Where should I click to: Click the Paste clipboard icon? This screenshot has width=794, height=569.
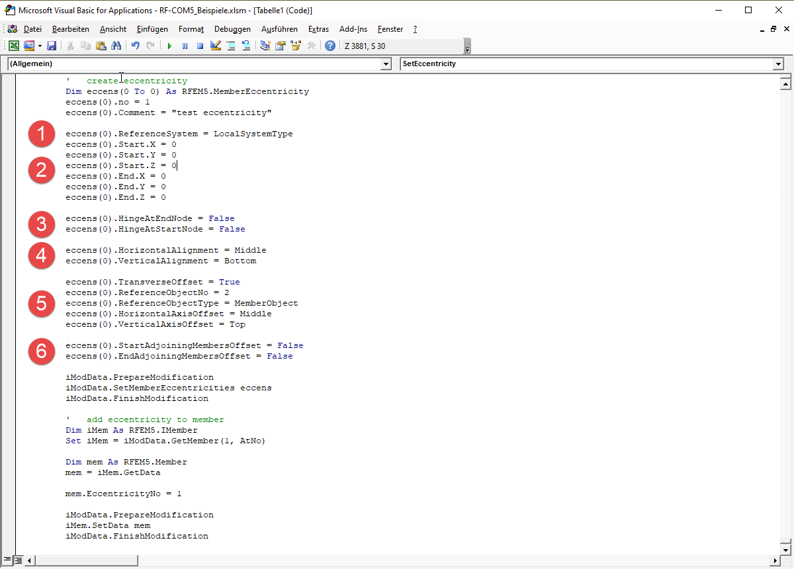(x=101, y=46)
